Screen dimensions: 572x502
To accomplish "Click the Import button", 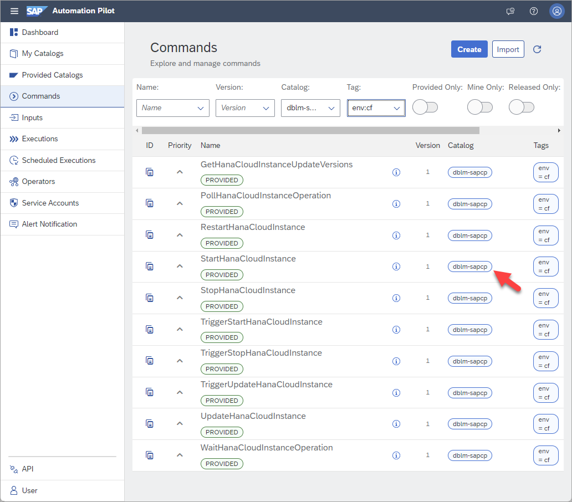I will coord(508,49).
